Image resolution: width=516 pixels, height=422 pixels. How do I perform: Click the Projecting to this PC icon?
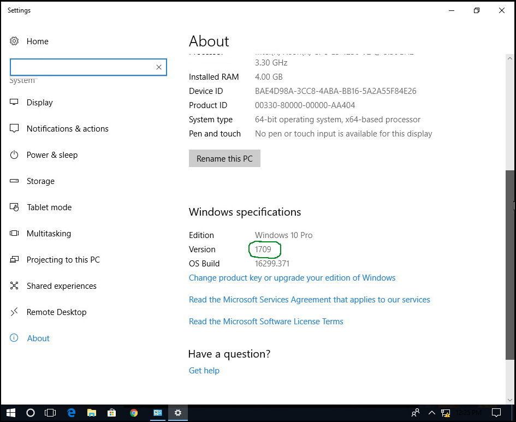coord(14,259)
